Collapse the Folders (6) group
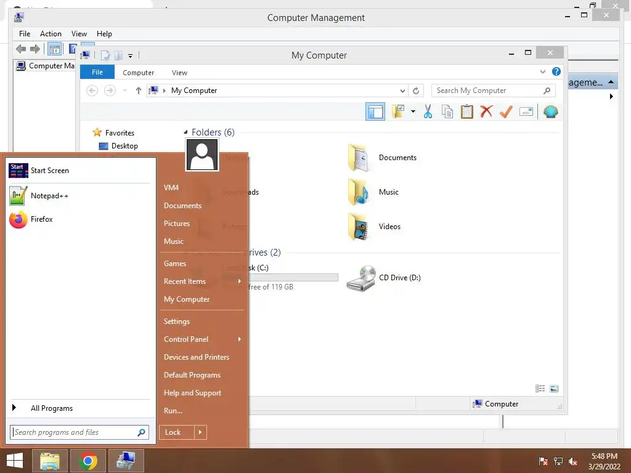 (x=185, y=132)
